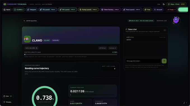The width and height of the screenshot is (190, 106).
Task: Switch to Pump Launch tab
Action: (x=88, y=10)
